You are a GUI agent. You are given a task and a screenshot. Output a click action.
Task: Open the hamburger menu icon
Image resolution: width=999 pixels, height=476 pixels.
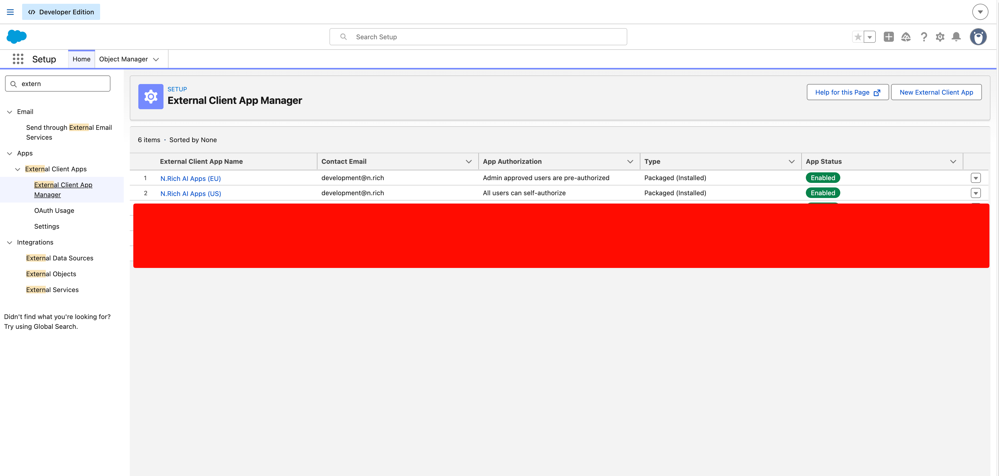point(11,12)
